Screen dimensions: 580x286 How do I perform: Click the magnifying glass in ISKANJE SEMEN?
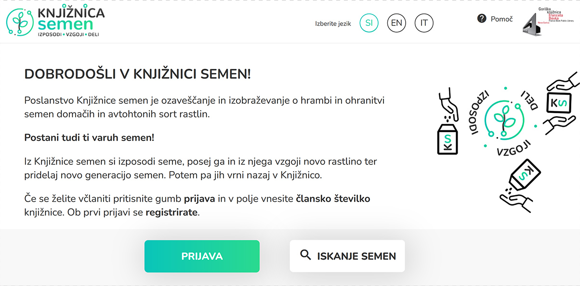(305, 256)
